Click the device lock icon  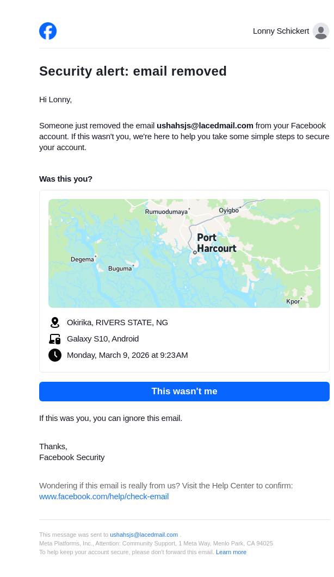(54, 339)
